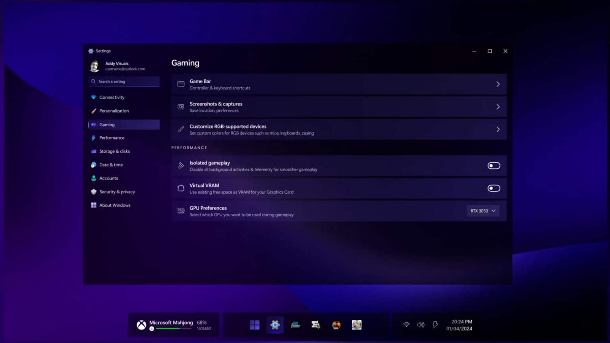Turn on Virtual VRAM
Image resolution: width=610 pixels, height=343 pixels.
(x=494, y=188)
